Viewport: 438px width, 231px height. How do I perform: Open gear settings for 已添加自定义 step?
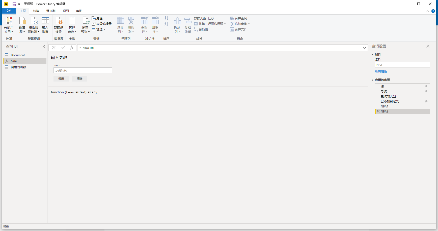[x=426, y=101]
